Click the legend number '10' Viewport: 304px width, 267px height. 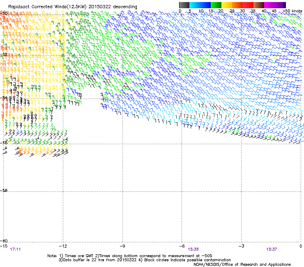pos(201,11)
